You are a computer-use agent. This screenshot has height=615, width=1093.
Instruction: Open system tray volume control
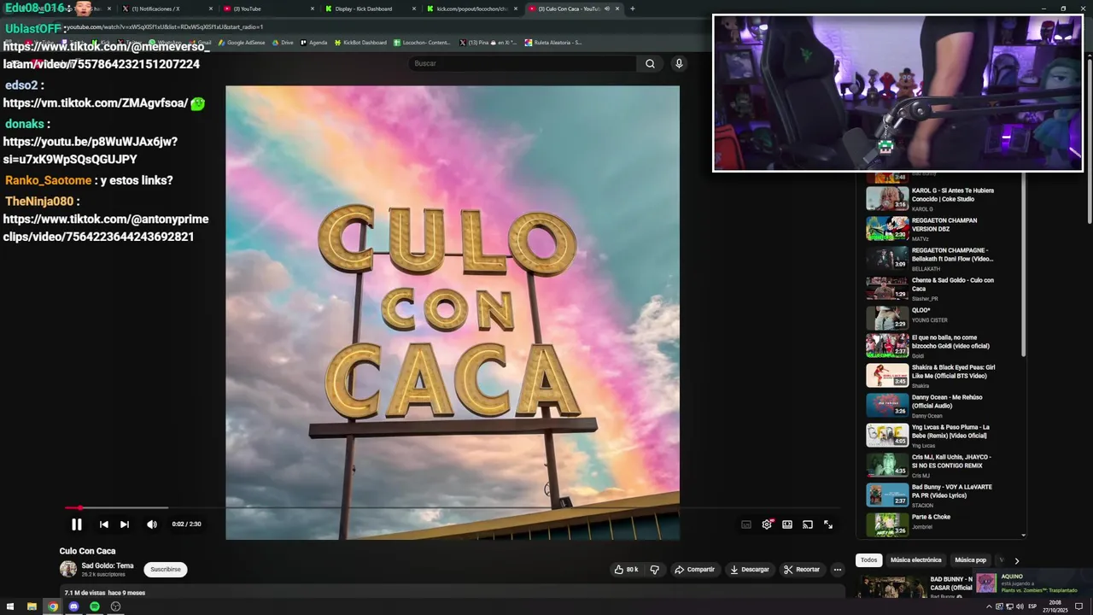pos(1020,606)
